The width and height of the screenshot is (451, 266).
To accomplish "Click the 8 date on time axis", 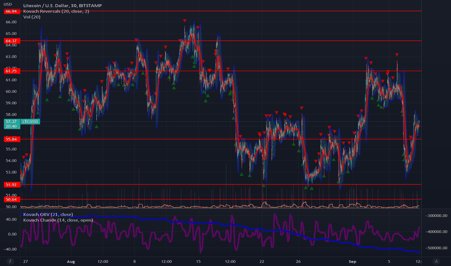I will click(x=135, y=261).
